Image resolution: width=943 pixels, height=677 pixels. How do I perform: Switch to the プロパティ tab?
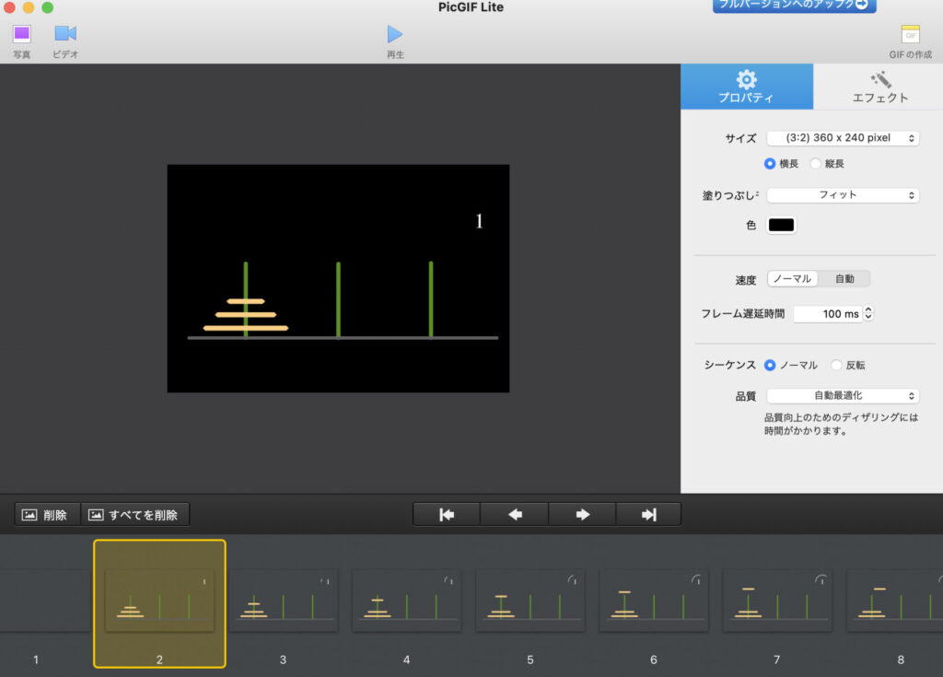tap(746, 87)
